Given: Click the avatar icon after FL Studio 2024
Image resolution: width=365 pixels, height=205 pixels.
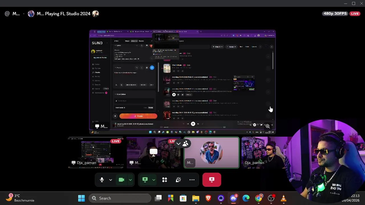Looking at the screenshot, I should (96, 14).
